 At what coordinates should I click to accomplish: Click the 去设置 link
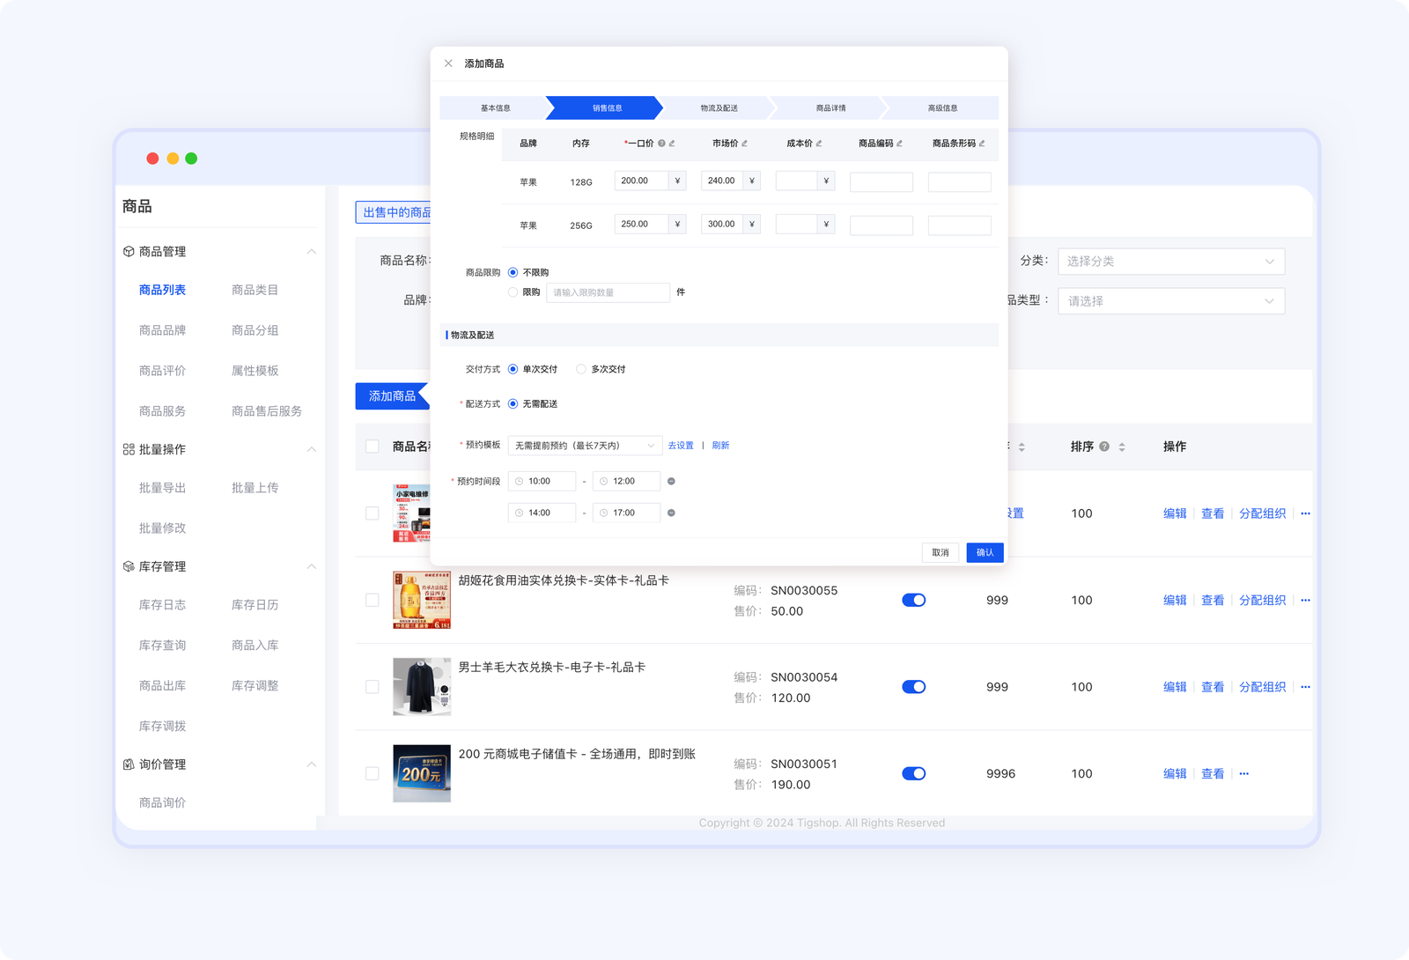(x=681, y=446)
